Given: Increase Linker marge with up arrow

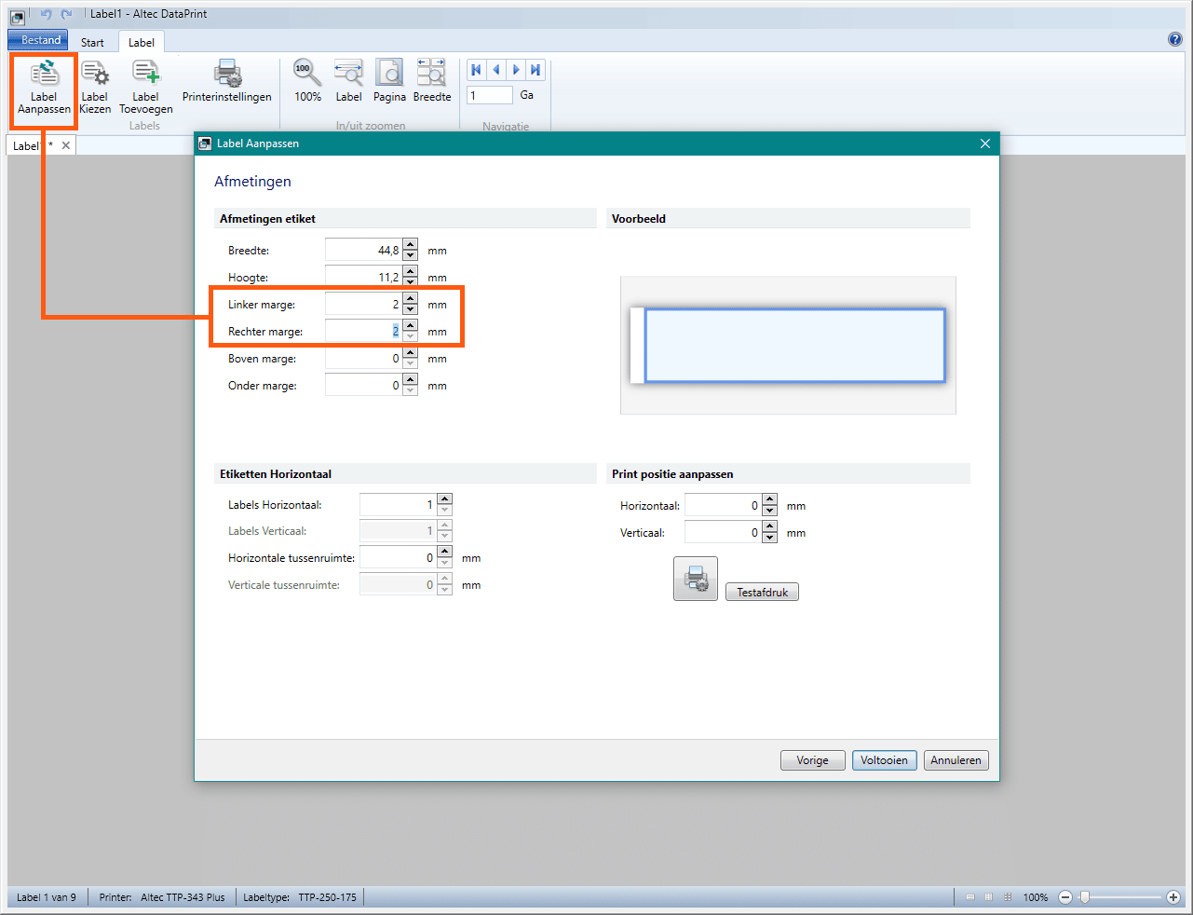Looking at the screenshot, I should pos(411,299).
